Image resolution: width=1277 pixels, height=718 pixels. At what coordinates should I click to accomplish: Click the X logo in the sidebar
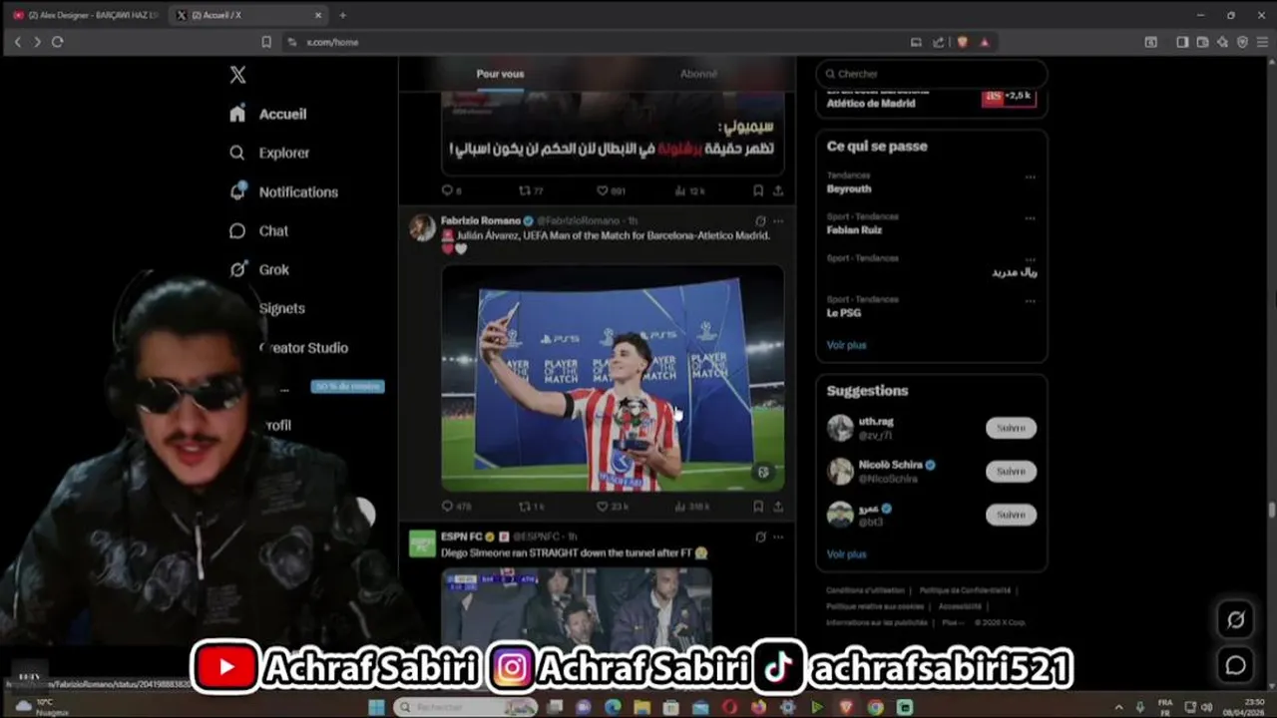tap(237, 75)
